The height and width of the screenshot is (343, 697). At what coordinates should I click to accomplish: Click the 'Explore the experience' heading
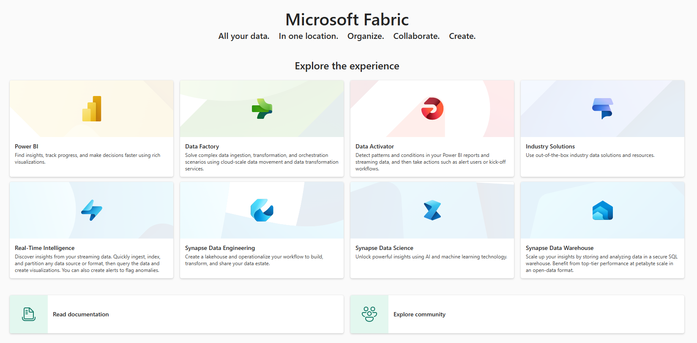tap(347, 66)
